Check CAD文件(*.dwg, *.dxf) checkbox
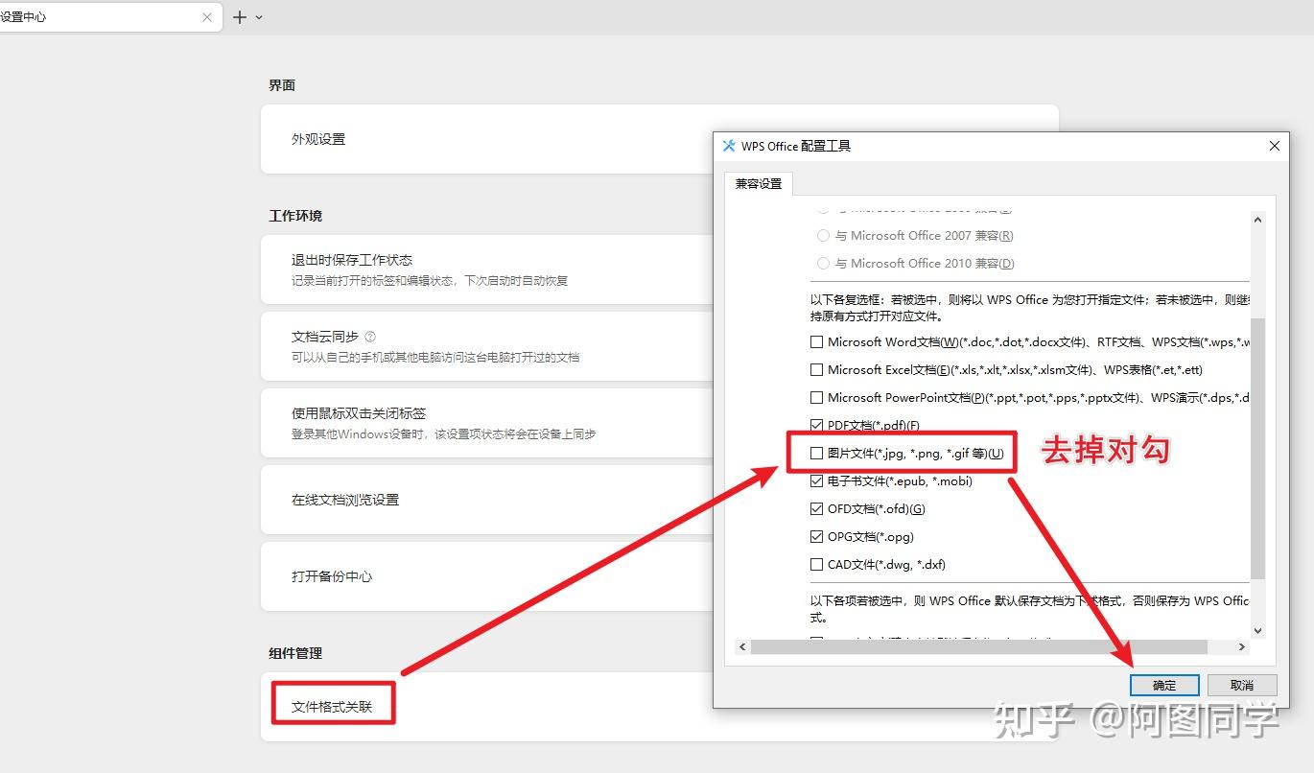Viewport: 1314px width, 773px height. click(x=817, y=564)
